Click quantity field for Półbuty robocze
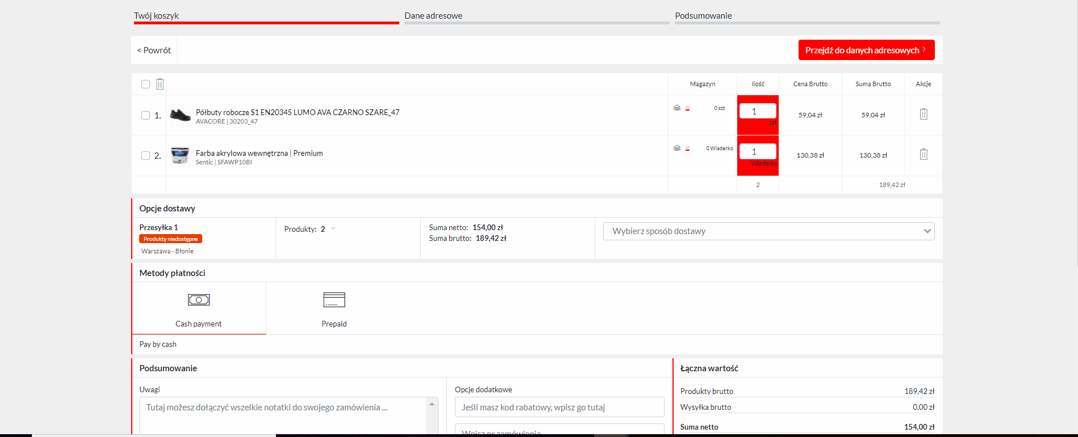 click(758, 111)
